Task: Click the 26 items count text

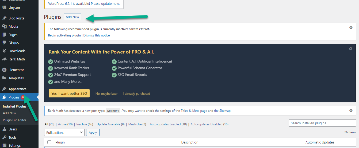Action: pos(350,132)
